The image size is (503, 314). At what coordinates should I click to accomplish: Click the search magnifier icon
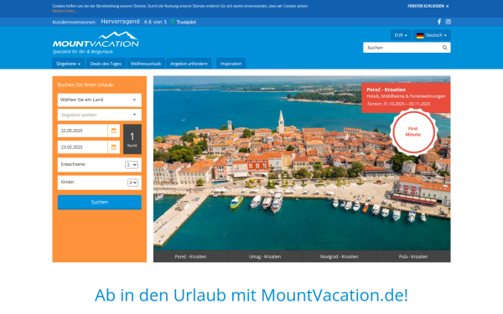(x=444, y=48)
